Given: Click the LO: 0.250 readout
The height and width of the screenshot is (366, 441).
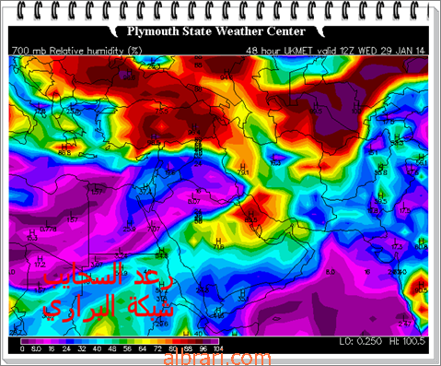Looking at the screenshot, I should tap(361, 341).
